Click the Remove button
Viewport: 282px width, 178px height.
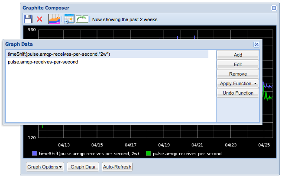tap(238, 74)
